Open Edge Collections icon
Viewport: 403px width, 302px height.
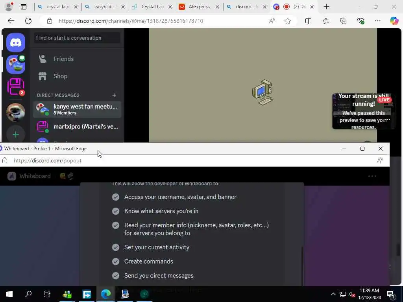[343, 21]
